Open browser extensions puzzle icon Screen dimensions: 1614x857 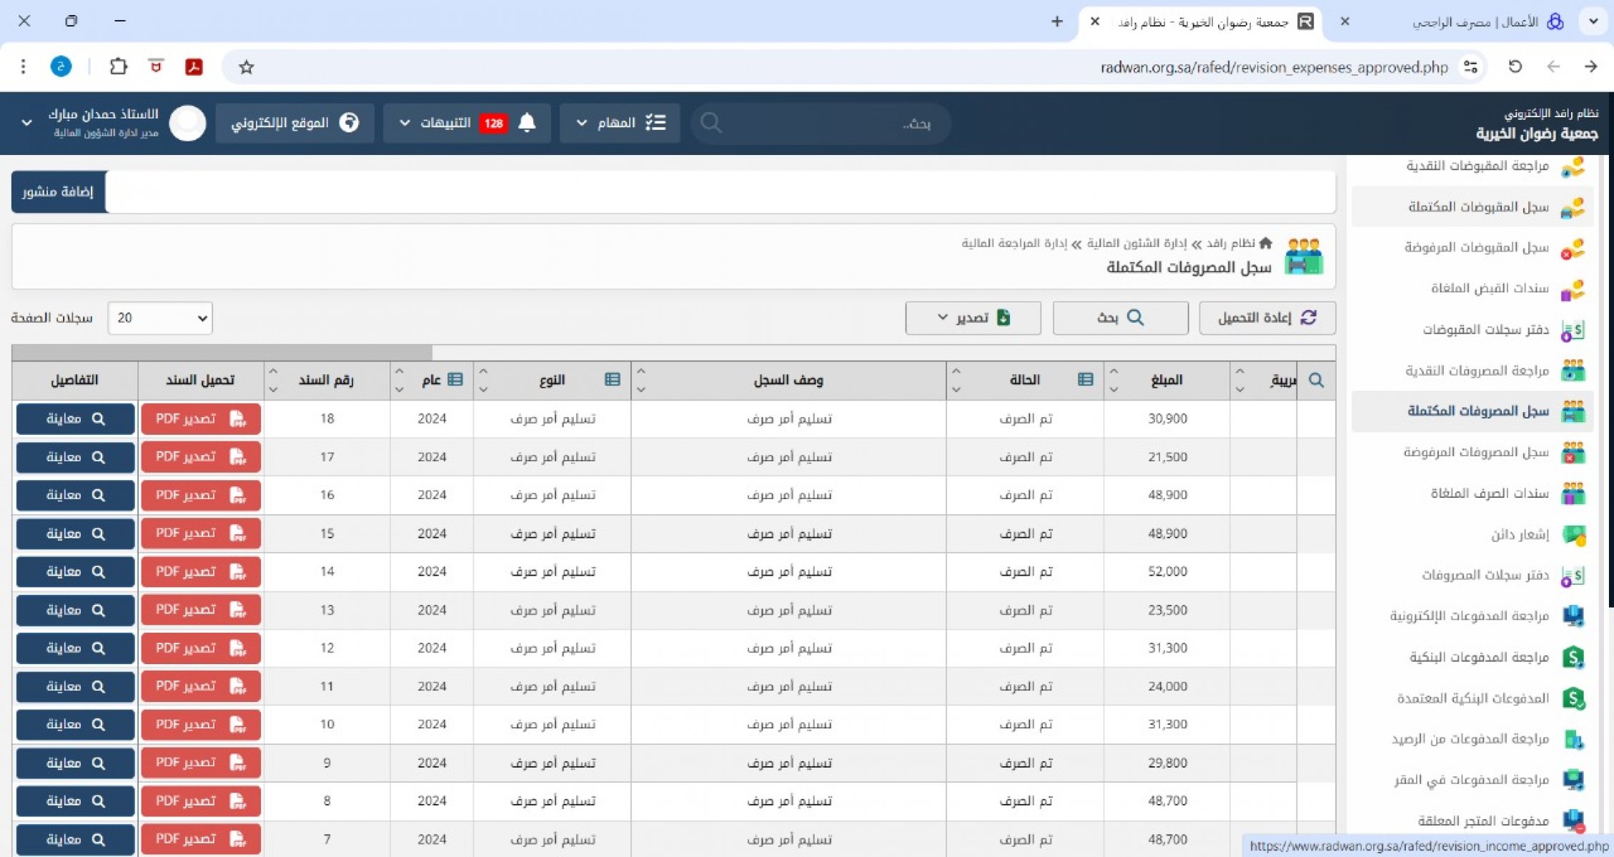[x=118, y=66]
